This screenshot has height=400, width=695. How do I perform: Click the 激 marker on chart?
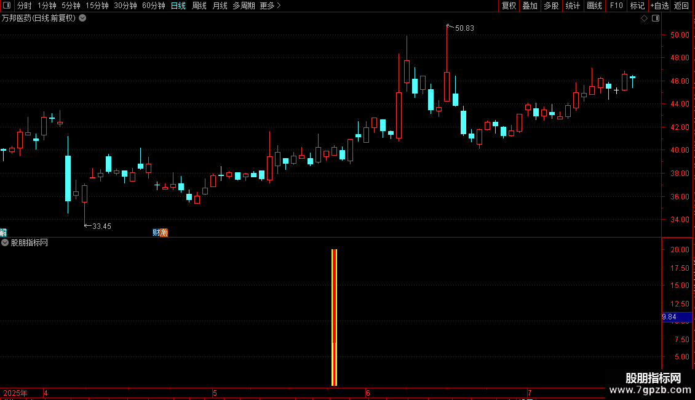coord(164,233)
